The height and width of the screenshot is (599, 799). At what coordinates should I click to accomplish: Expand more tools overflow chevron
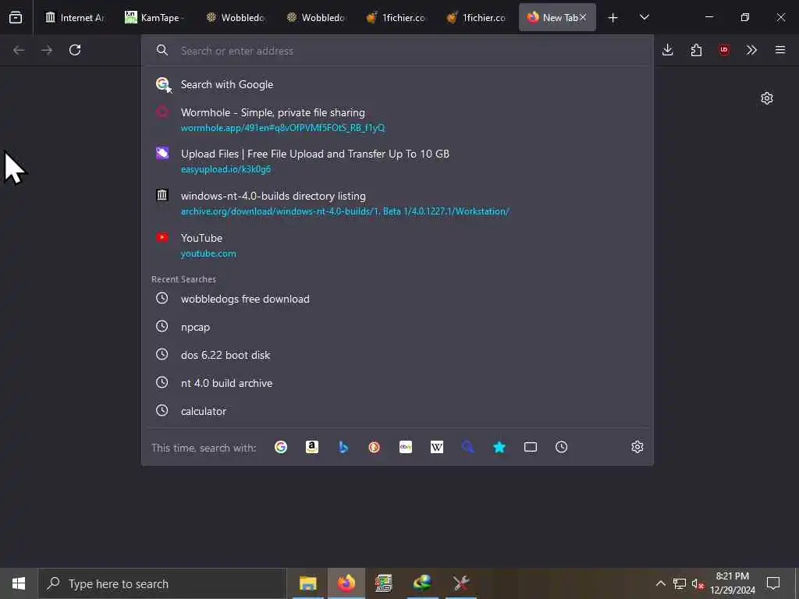click(x=751, y=50)
